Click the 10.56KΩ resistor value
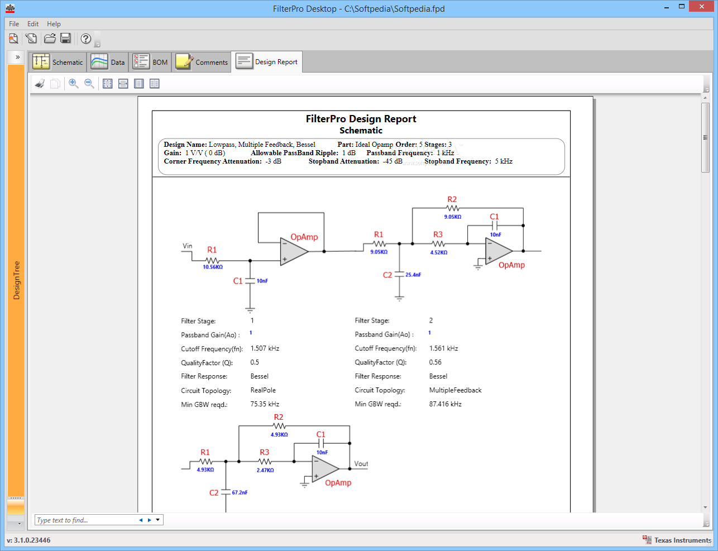Viewport: 718px width, 551px height. [x=213, y=267]
